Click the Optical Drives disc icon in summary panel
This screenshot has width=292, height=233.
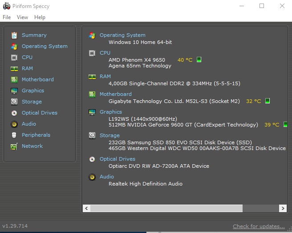[x=92, y=159]
